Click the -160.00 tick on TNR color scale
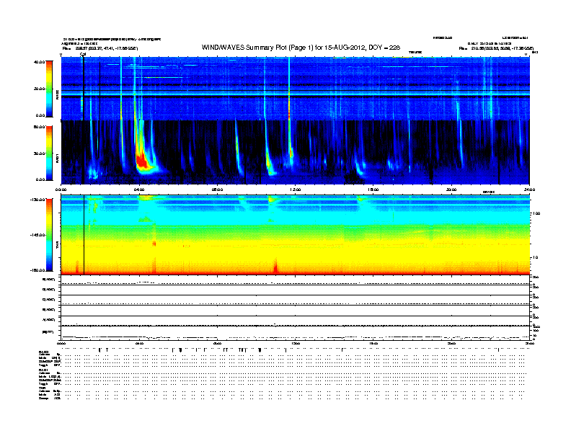571x441 pixels. click(38, 270)
